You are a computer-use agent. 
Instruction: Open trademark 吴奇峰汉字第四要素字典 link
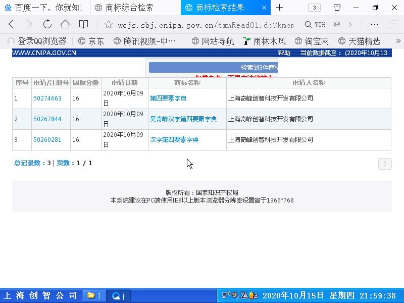pos(183,119)
